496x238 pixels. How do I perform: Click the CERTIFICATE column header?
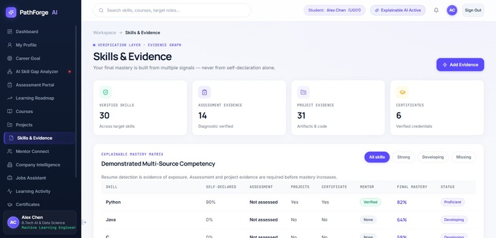click(334, 187)
